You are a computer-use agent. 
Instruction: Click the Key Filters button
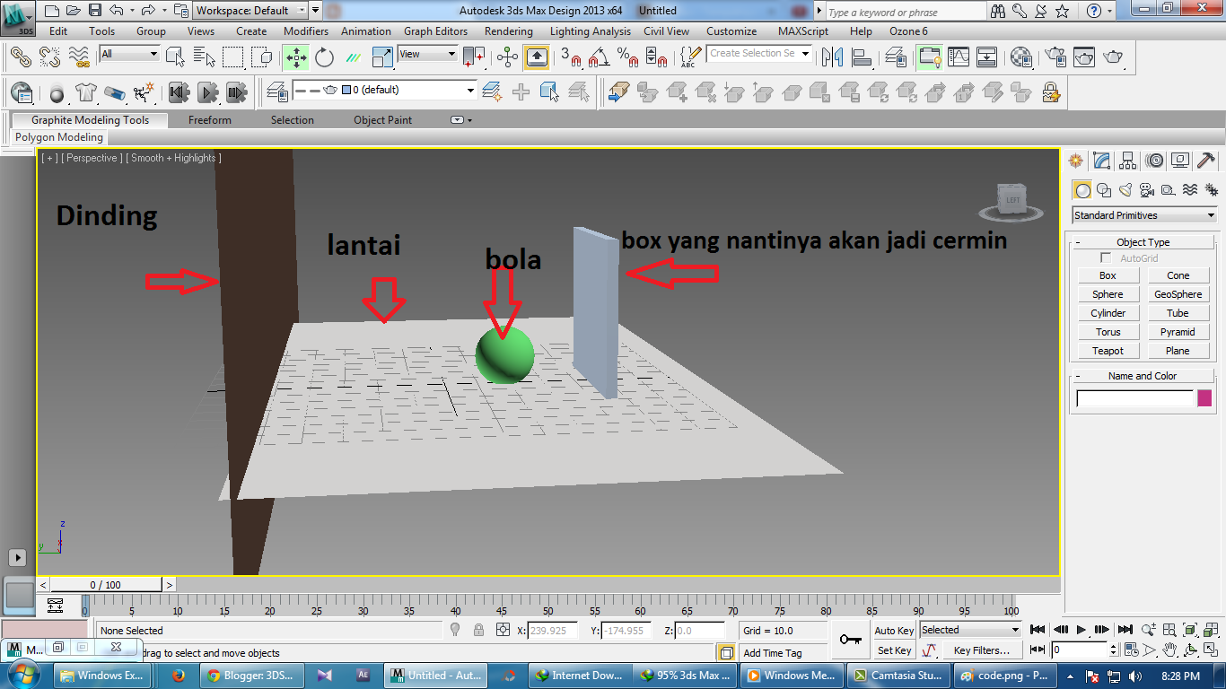981,650
